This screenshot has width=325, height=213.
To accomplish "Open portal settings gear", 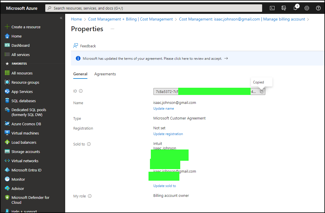I will tap(307, 8).
